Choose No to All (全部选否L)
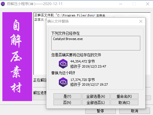 coord(96,103)
